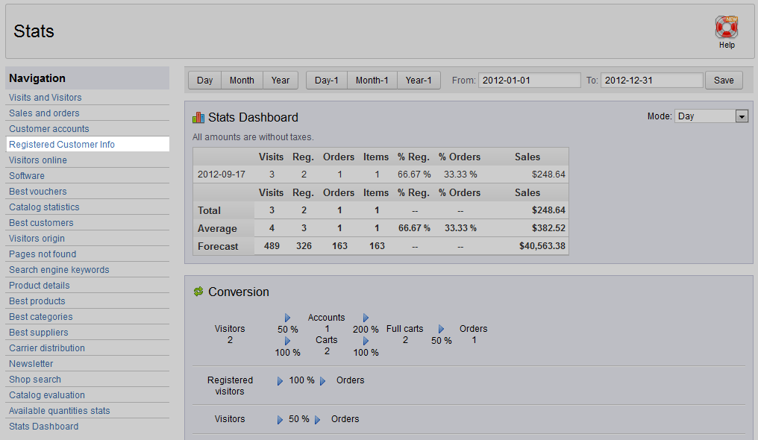
Task: Select the Month period button
Action: (x=242, y=81)
